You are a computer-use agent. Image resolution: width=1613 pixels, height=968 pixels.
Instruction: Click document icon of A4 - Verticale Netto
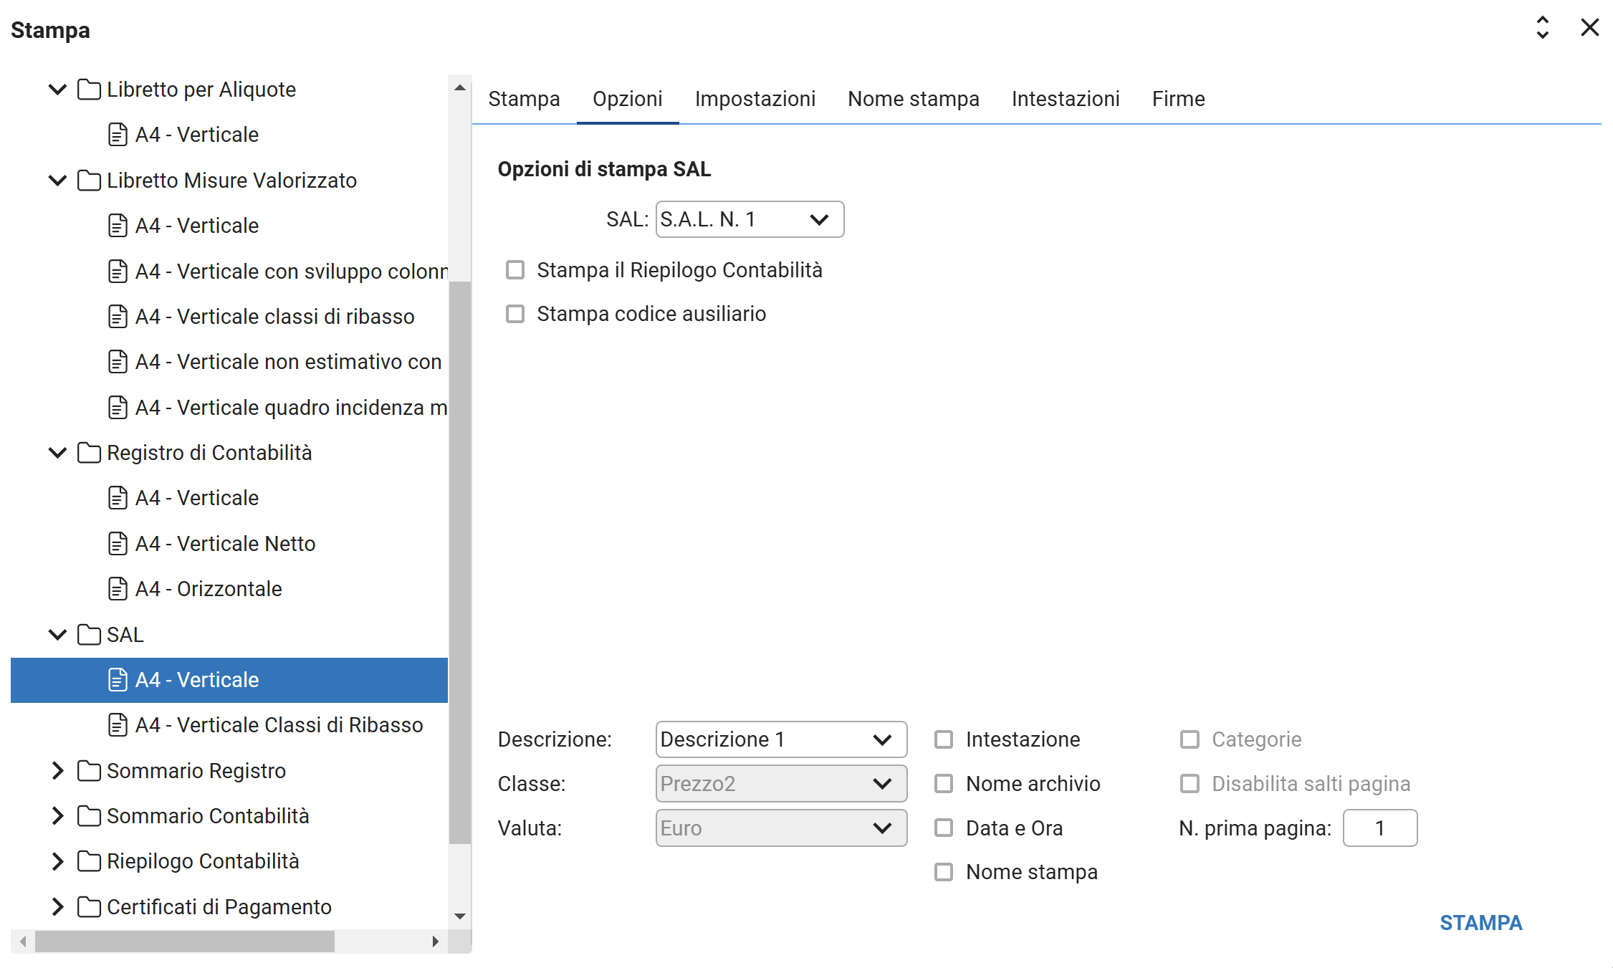(x=118, y=544)
